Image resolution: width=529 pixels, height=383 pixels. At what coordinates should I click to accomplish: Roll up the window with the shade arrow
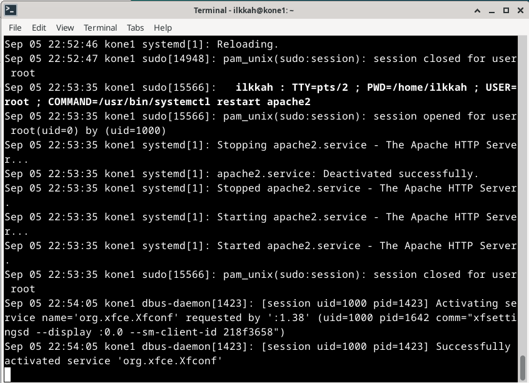coord(476,10)
